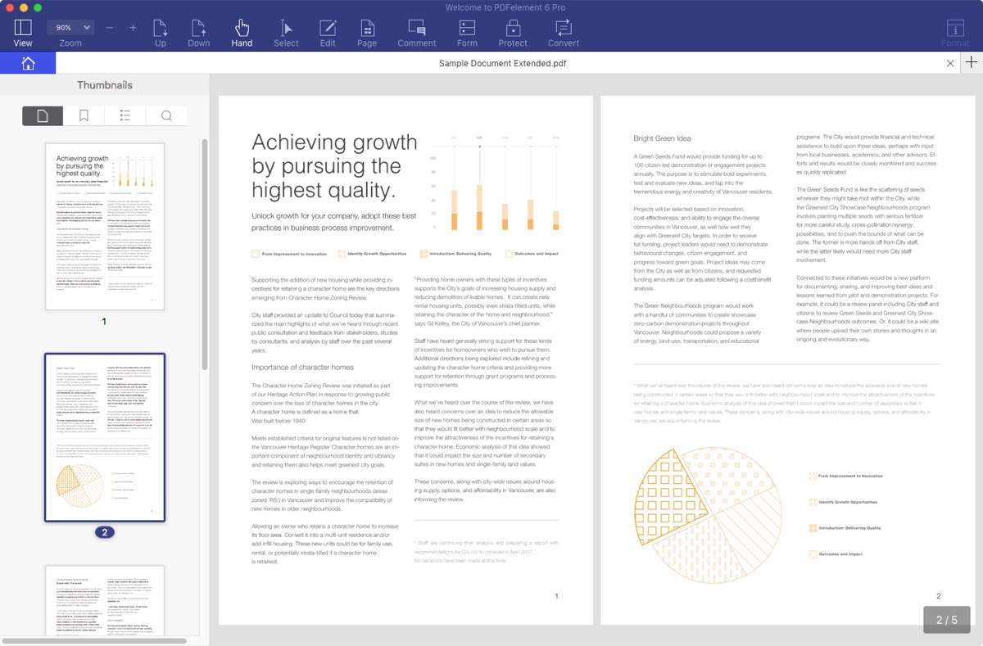
Task: Show the annotations list panel
Action: click(125, 116)
